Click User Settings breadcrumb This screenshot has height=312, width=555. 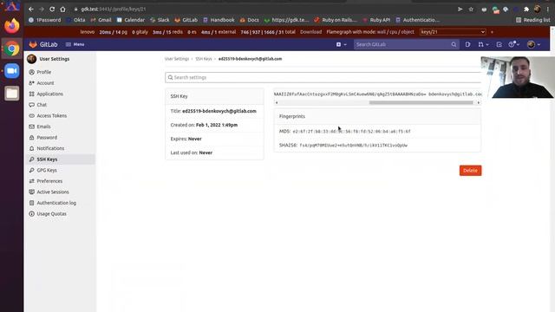tap(177, 59)
